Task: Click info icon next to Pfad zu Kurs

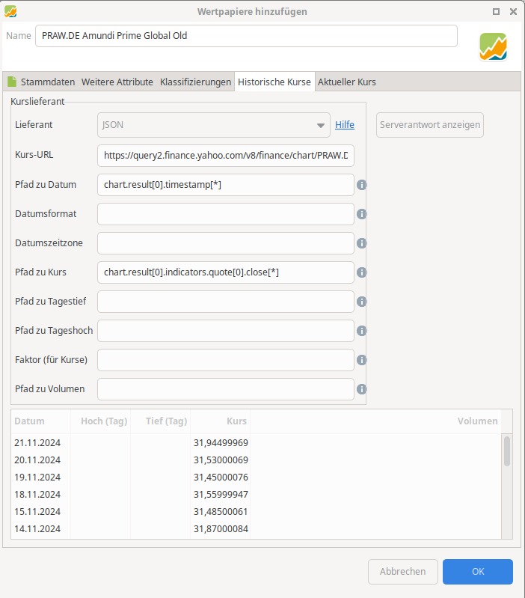Action: [361, 272]
